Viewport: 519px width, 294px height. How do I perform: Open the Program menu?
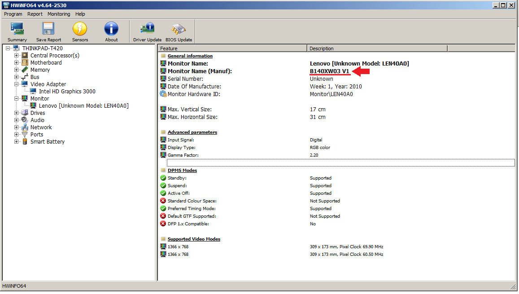[13, 14]
